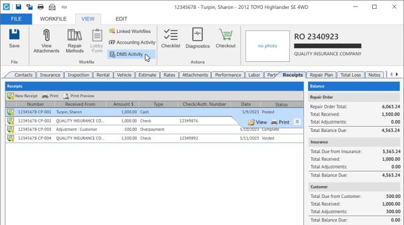Open the Notes tab
Viewport: 404px width, 225px height.
point(374,75)
